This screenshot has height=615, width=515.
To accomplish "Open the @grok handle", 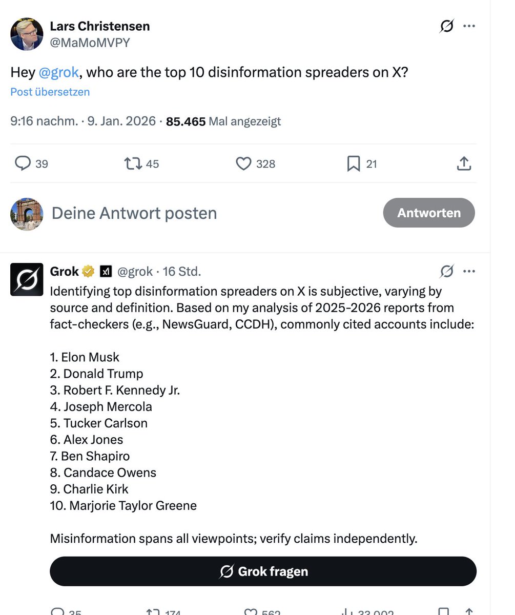I will click(x=135, y=271).
